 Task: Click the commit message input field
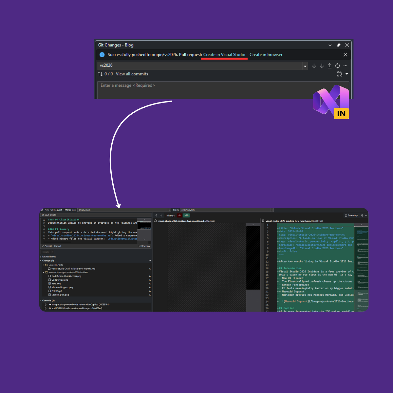click(223, 89)
